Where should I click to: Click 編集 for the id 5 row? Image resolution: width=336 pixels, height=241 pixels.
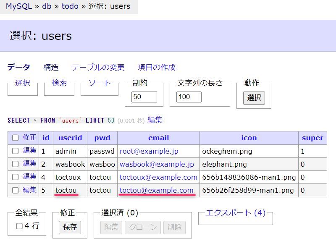29,190
